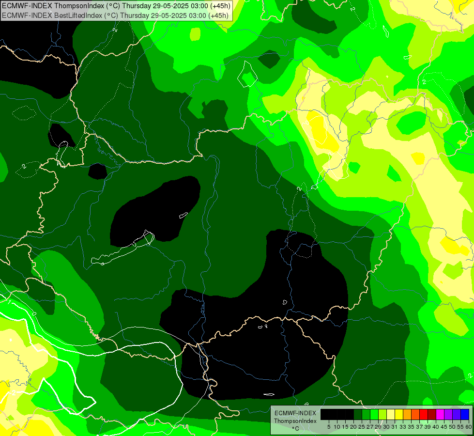Pick the pure yellow 31–33 legend swatch
Image resolution: width=474 pixels, height=436 pixels.
(x=399, y=414)
